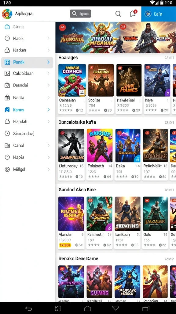Click the Galc game title
The image size is (176, 314).
point(147,234)
